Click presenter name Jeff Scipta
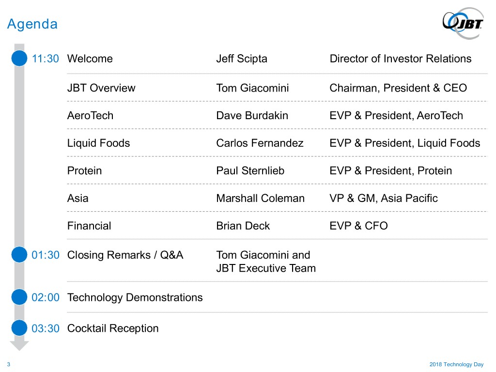 tap(242, 59)
